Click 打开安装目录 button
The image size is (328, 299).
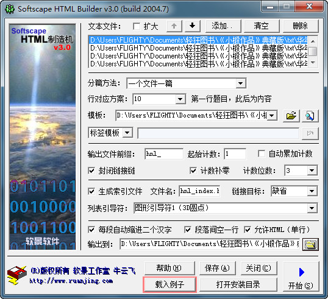pyautogui.click(x=238, y=284)
